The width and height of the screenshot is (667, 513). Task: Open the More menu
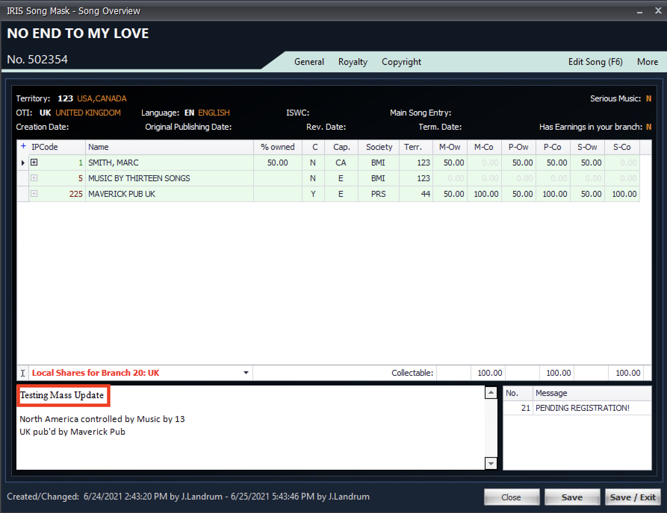point(647,62)
